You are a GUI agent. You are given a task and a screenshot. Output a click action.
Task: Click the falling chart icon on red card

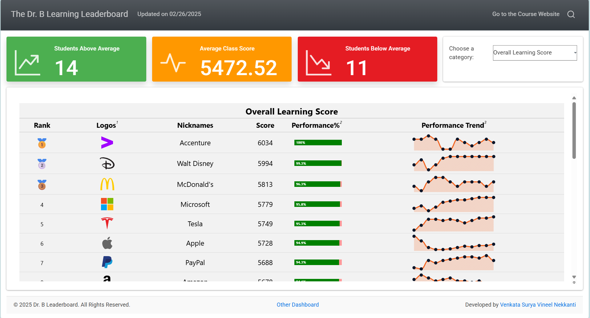(x=318, y=63)
